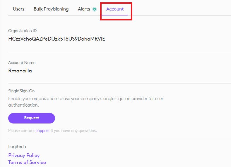Click the teal heart badge beside Alerts
Screen dimensions: 231x167
pos(94,9)
